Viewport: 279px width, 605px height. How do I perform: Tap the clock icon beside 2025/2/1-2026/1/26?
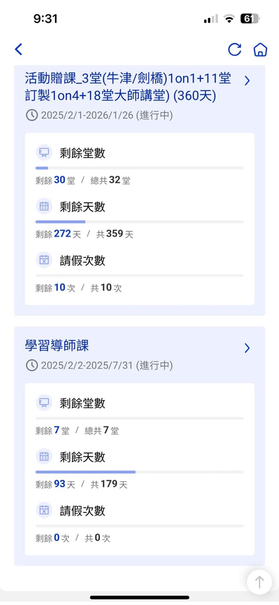point(33,114)
